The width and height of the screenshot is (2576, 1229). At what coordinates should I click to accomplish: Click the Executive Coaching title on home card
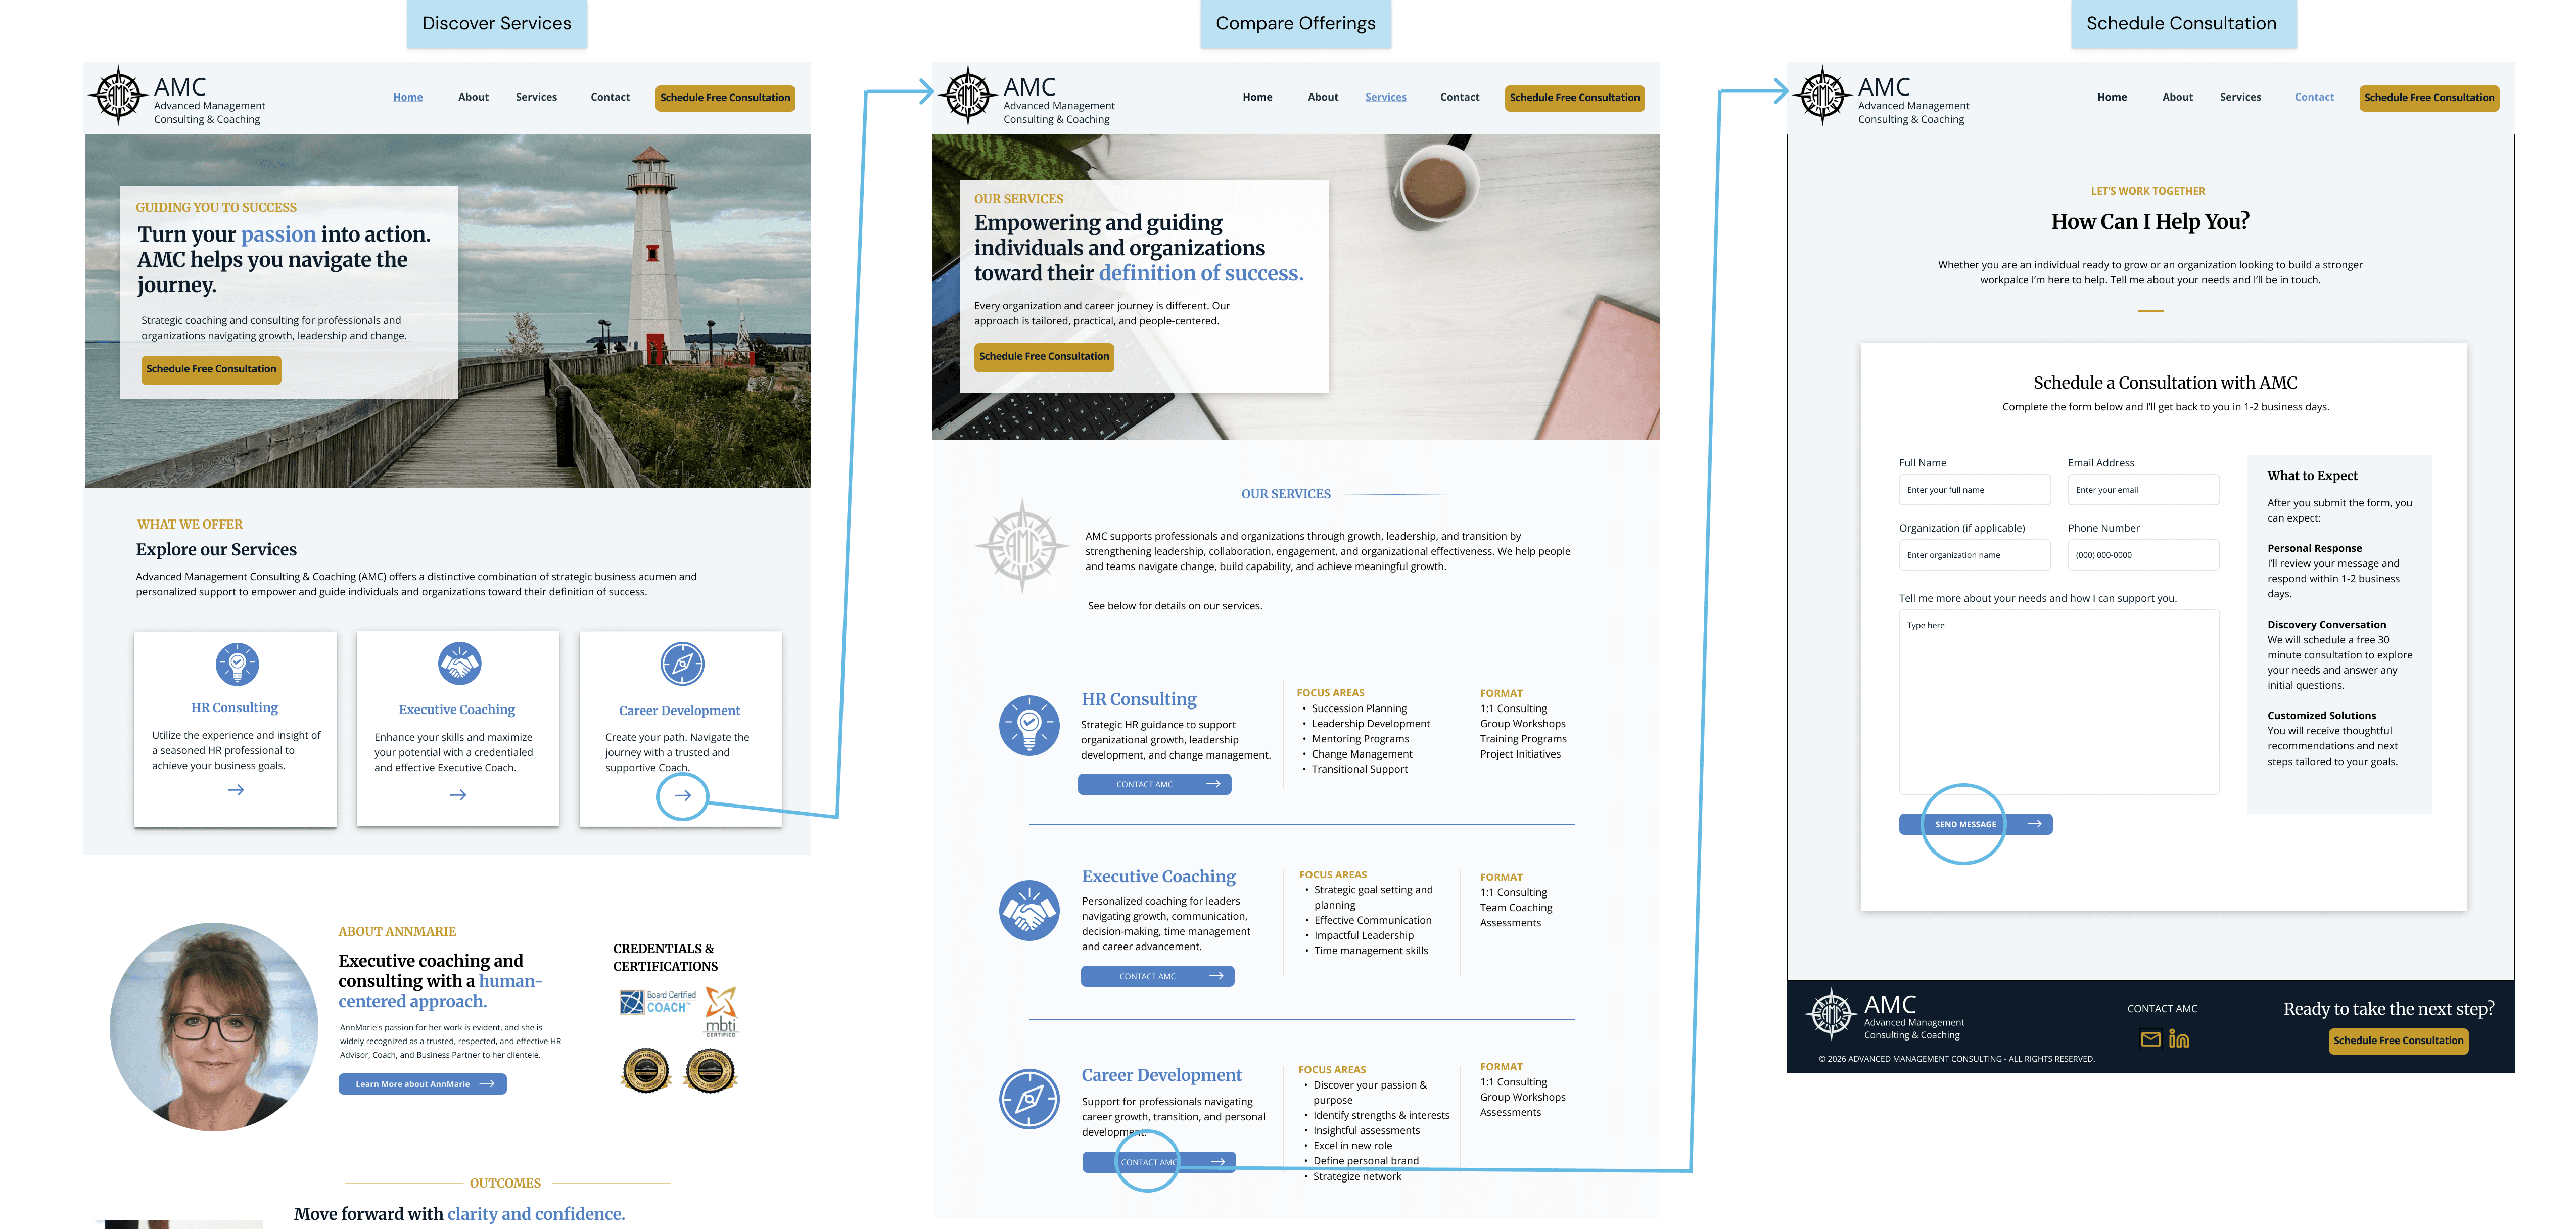point(457,710)
